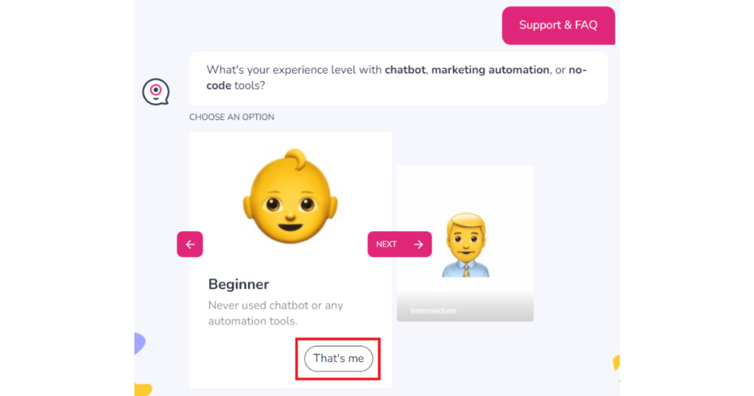Select the office worker emoji
The image size is (754, 396).
point(465,246)
